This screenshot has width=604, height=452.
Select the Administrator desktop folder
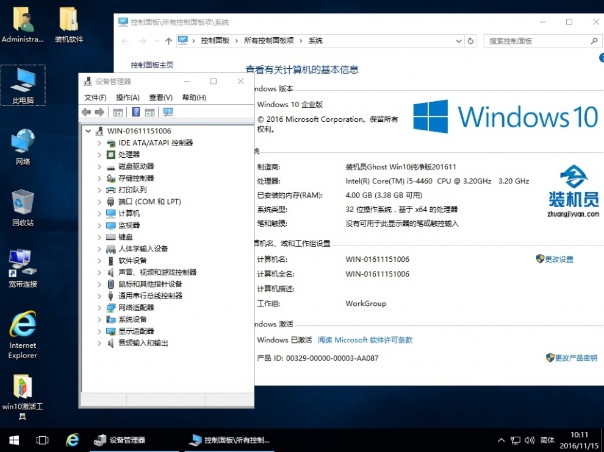[x=23, y=24]
